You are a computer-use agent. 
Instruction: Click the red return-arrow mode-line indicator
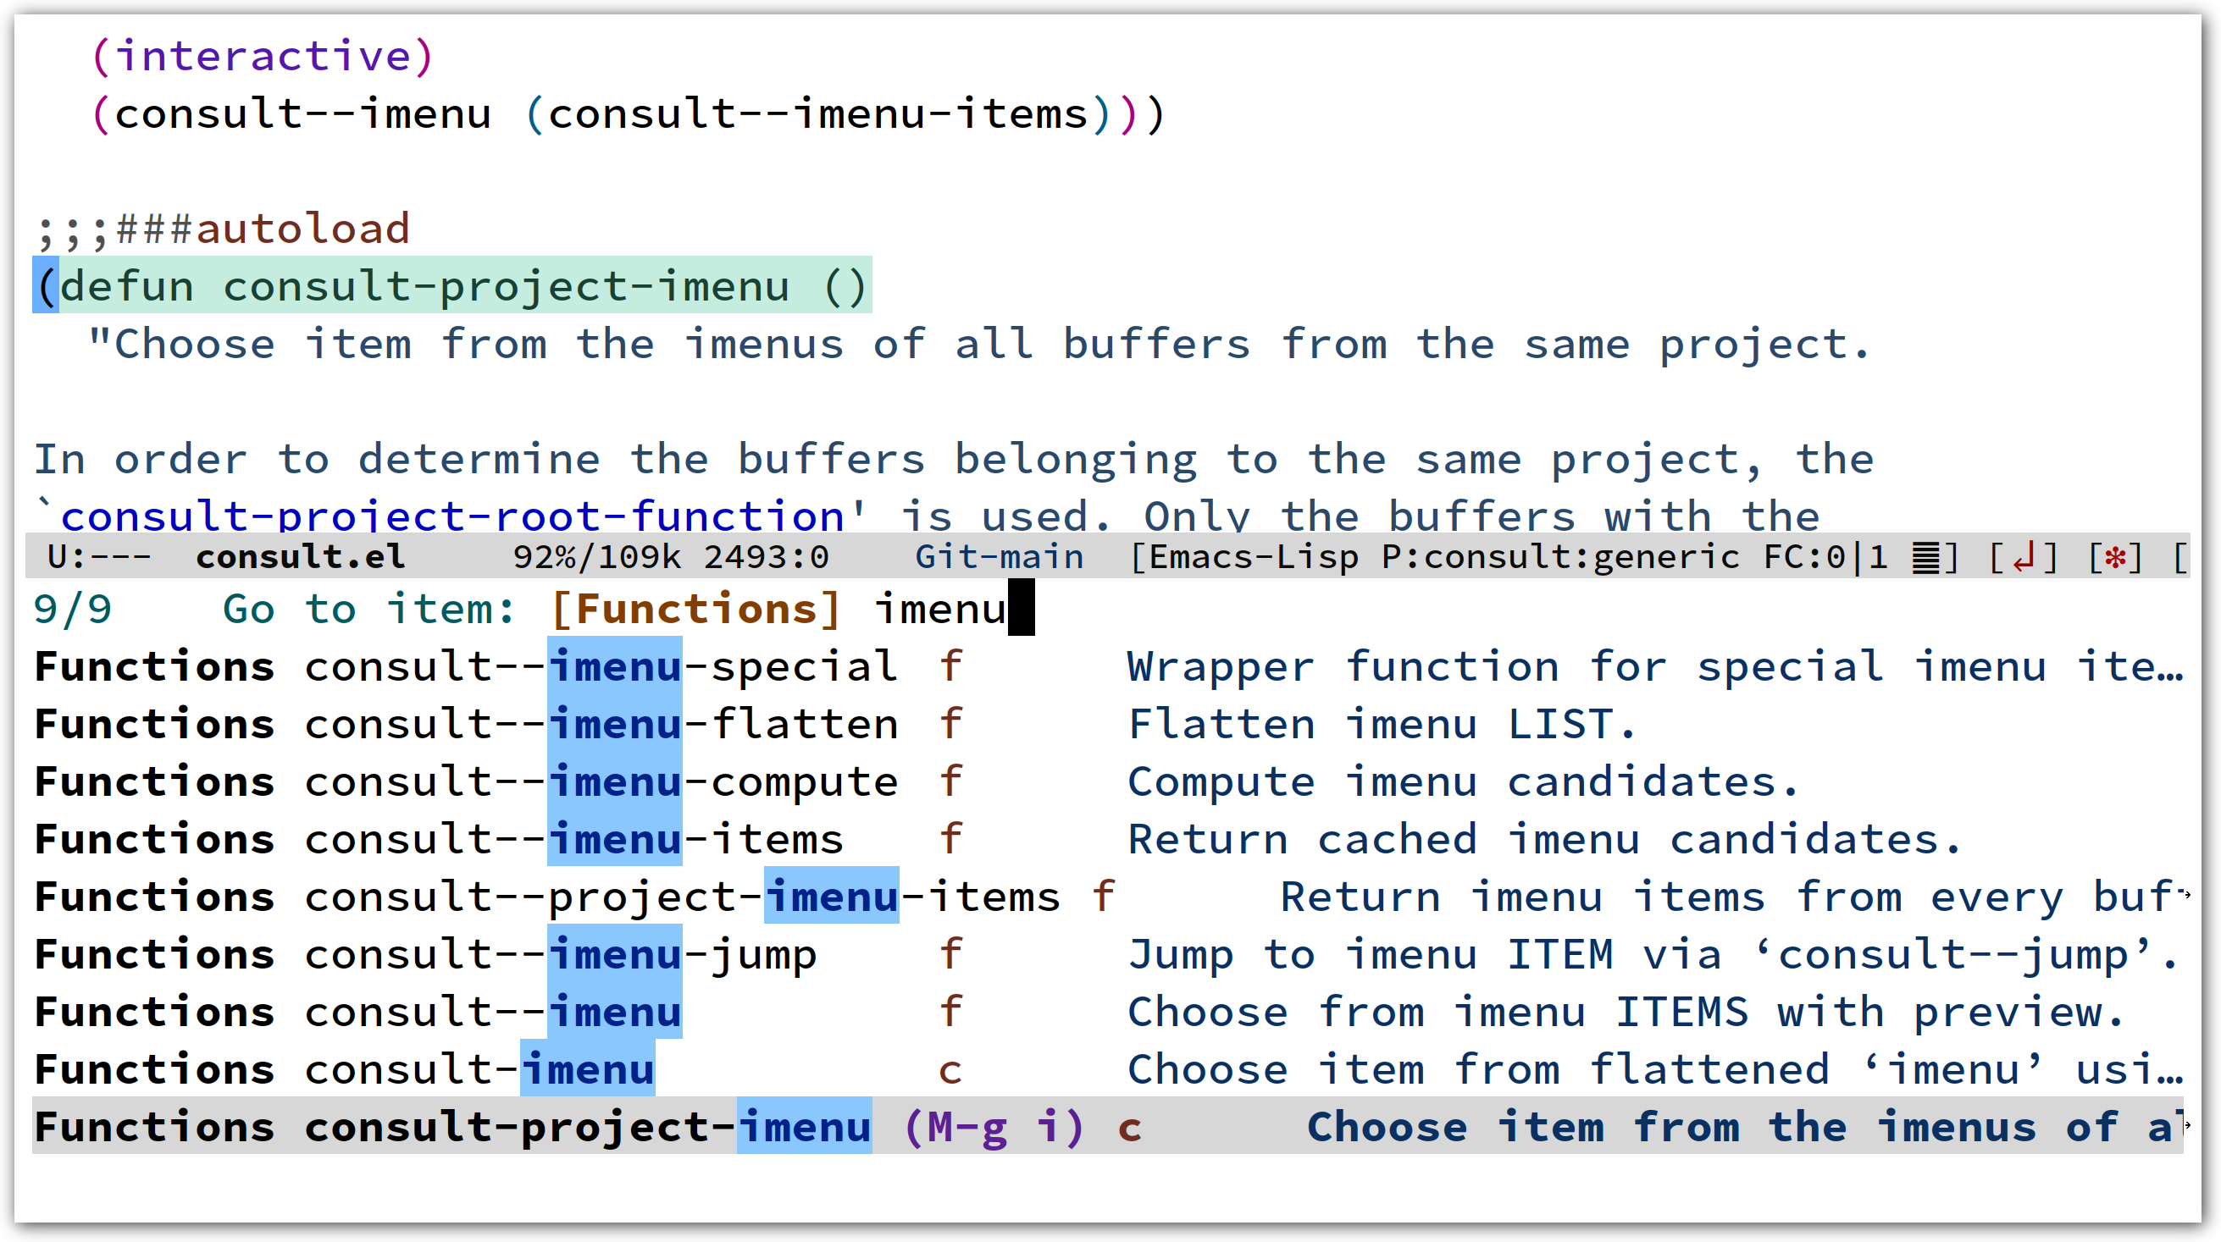click(x=2023, y=558)
